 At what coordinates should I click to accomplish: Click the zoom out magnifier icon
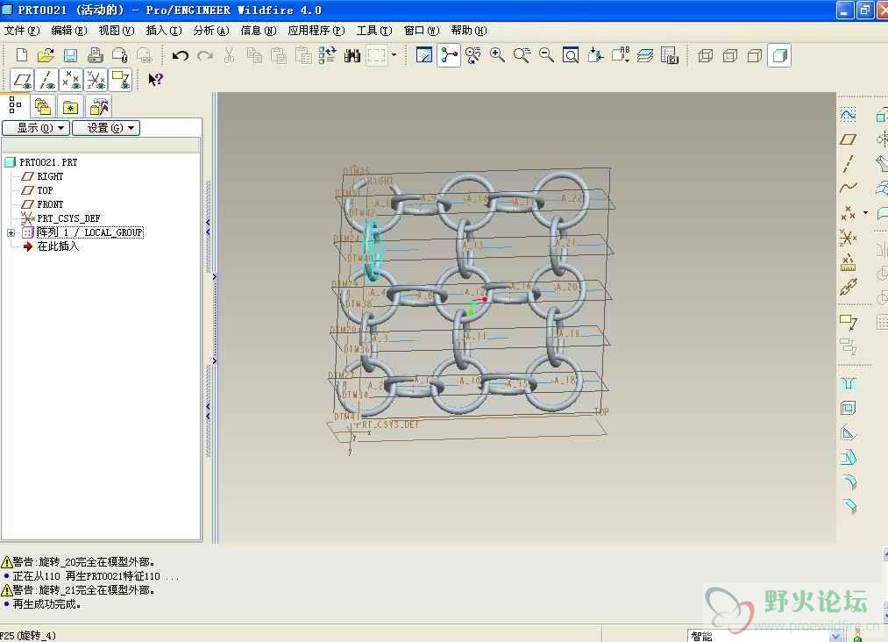tap(546, 55)
